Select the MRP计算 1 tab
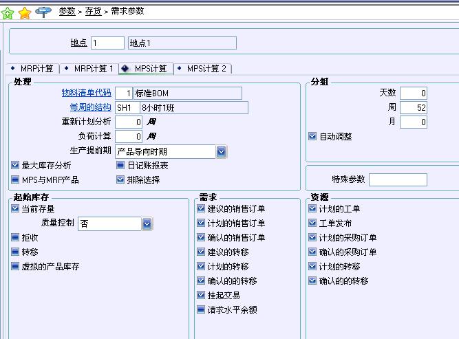The width and height of the screenshot is (459, 339). pos(94,69)
